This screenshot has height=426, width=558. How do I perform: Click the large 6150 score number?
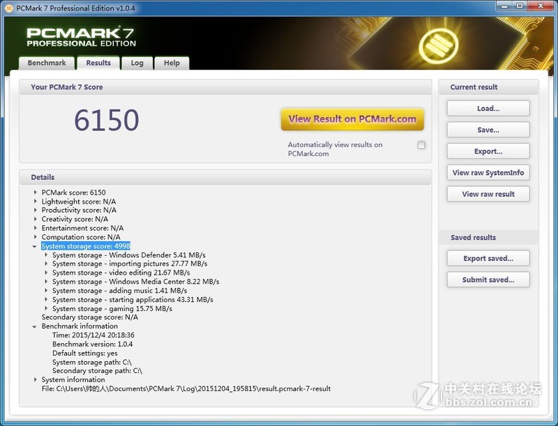point(107,120)
